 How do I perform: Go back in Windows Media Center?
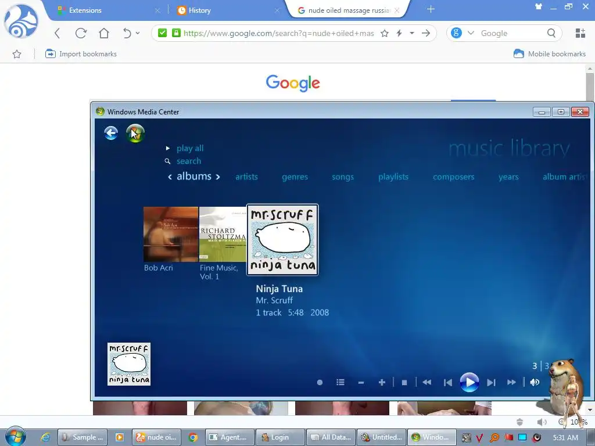tap(111, 133)
